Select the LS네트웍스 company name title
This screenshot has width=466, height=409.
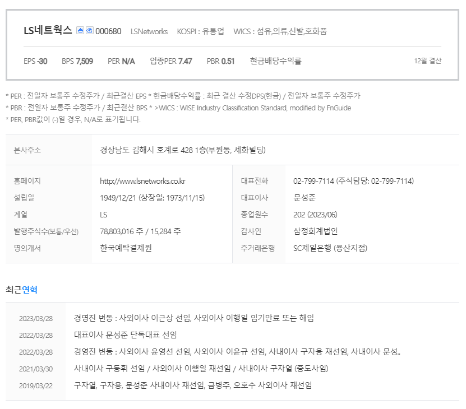pyautogui.click(x=48, y=30)
